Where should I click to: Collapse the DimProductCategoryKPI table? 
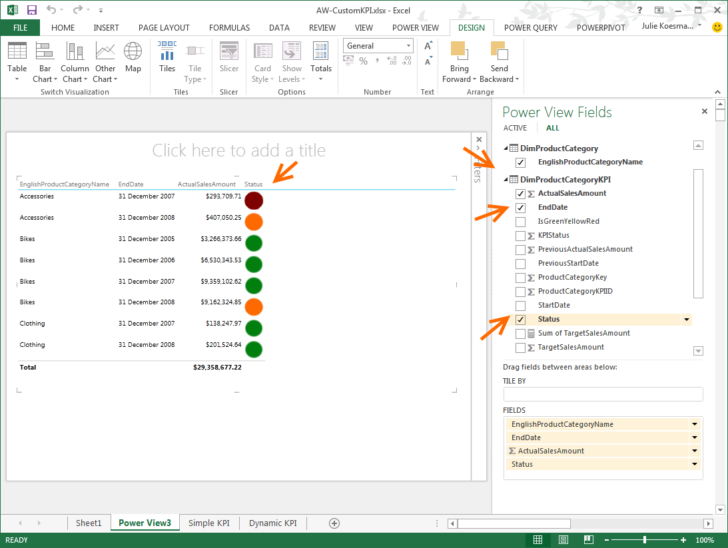(x=506, y=180)
